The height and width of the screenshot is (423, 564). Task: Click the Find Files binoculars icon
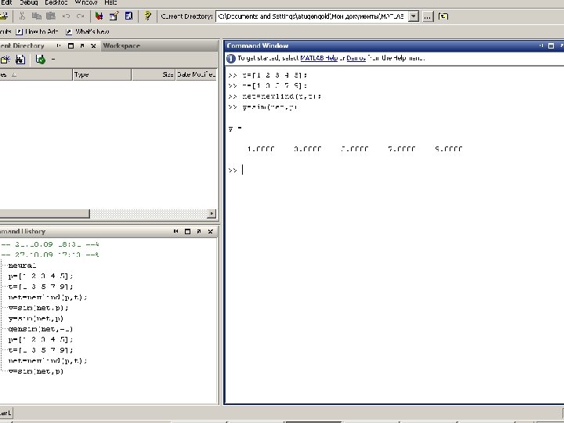coord(20,60)
